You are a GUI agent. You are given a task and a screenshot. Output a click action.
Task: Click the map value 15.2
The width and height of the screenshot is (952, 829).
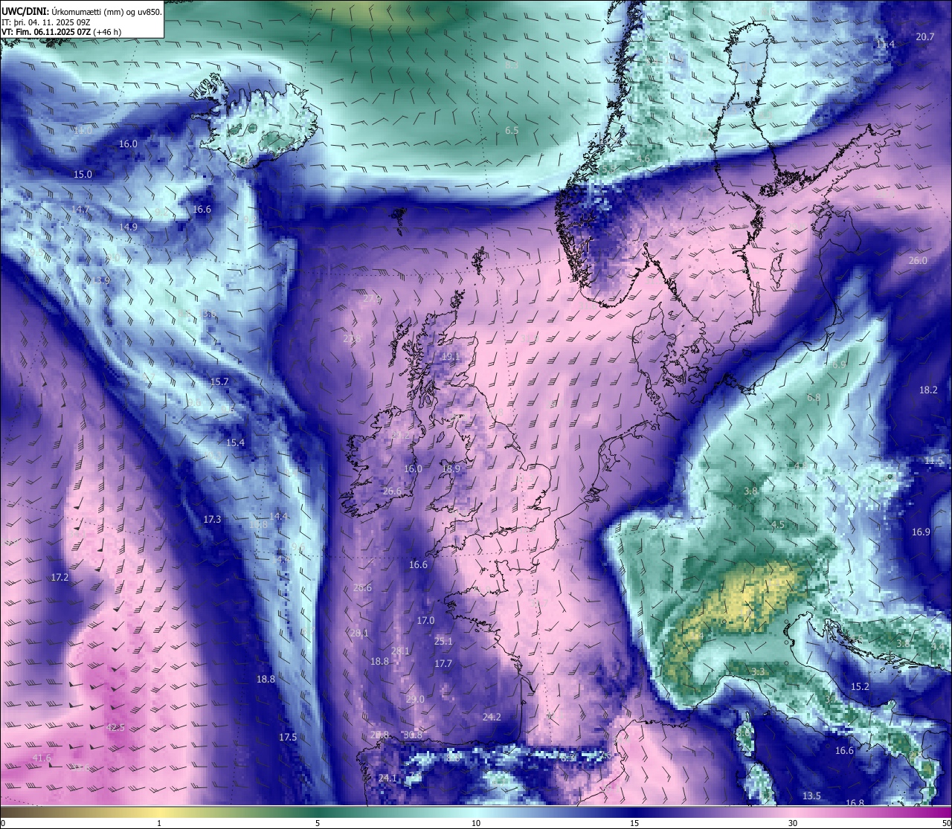[x=860, y=687]
